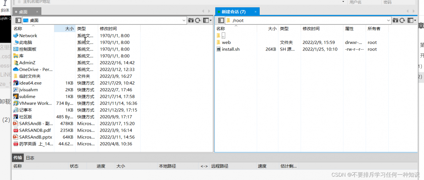Select the OneDrive cloud icon
Viewport: 424px width, 180px height.
coord(16,69)
